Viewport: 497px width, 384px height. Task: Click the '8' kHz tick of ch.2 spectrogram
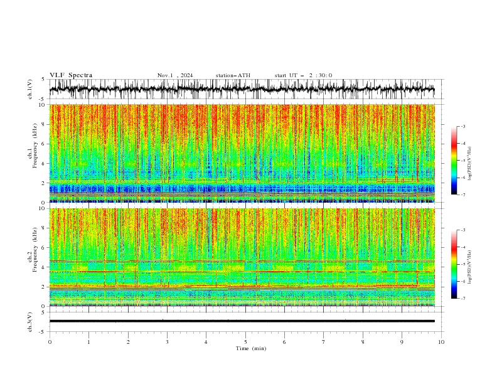[x=44, y=228]
